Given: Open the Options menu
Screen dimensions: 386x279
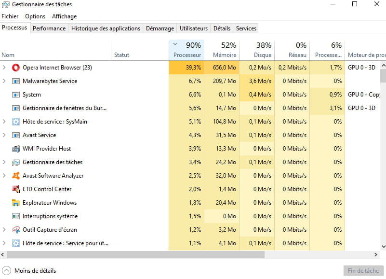Looking at the screenshot, I should pyautogui.click(x=35, y=16).
